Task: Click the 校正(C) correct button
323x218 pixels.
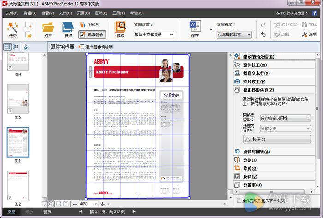Action: pyautogui.click(x=277, y=139)
